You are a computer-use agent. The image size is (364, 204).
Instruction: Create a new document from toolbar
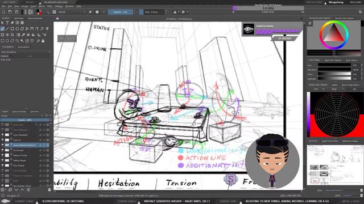[3, 12]
